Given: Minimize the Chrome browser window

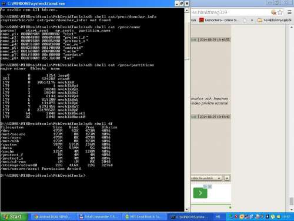Looking at the screenshot, I should pyautogui.click(x=270, y=3).
